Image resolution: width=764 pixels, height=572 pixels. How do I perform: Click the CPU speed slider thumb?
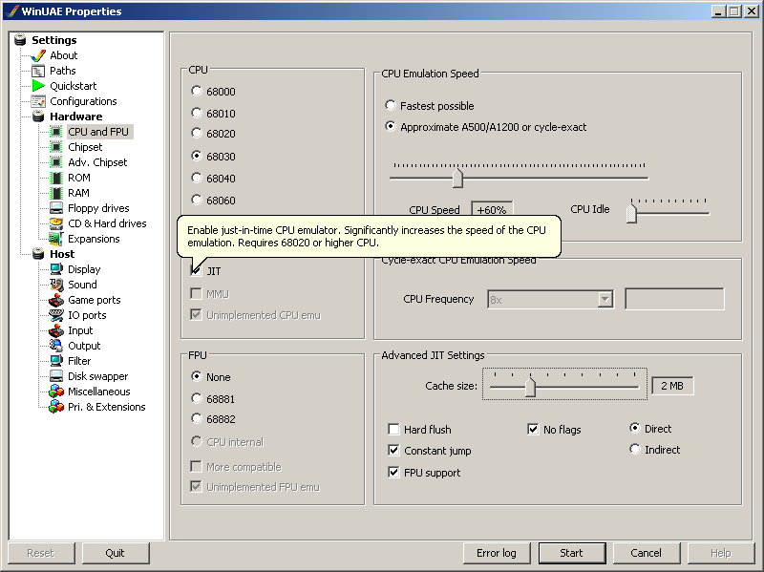point(457,178)
